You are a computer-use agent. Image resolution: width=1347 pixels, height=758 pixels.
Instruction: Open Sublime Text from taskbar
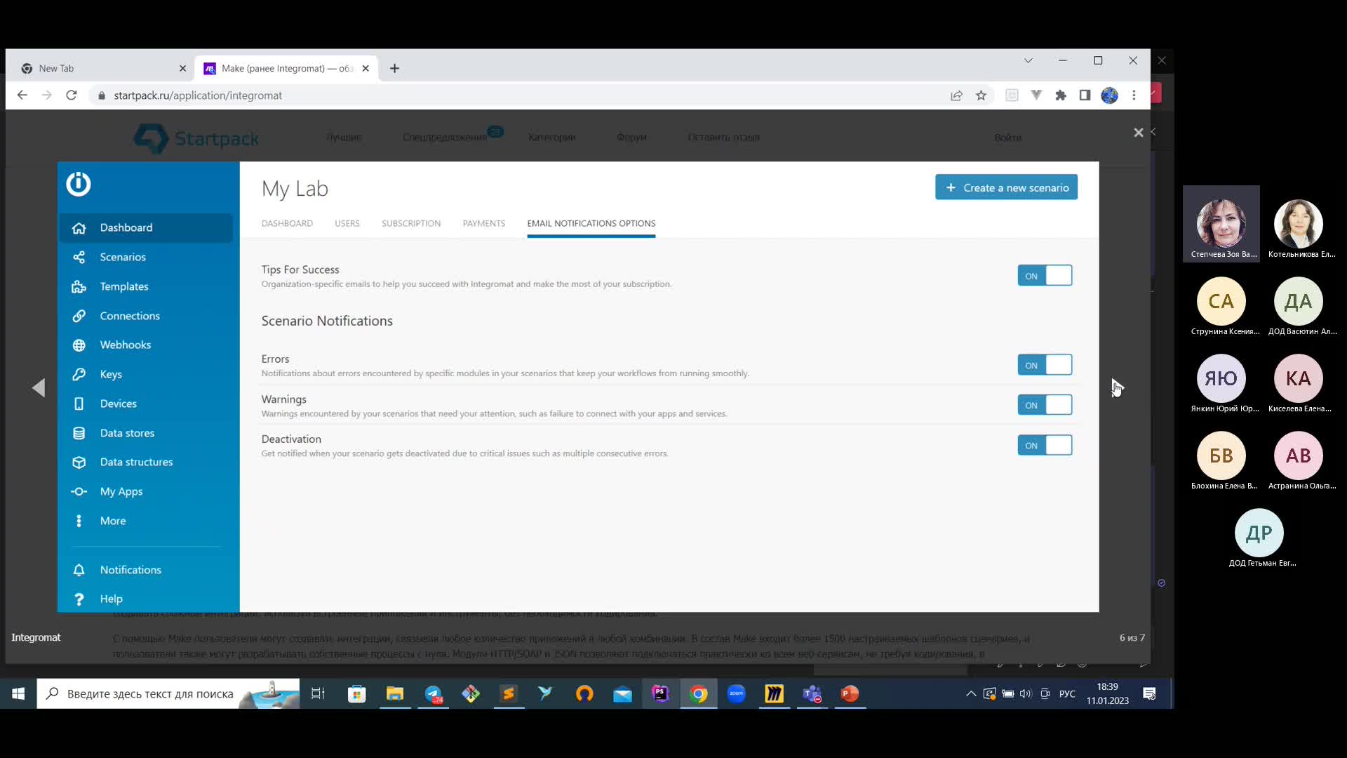point(509,694)
